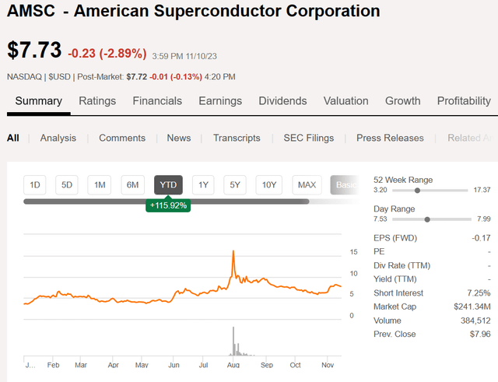
Task: Click the Day Range slider marker
Action: 427,219
